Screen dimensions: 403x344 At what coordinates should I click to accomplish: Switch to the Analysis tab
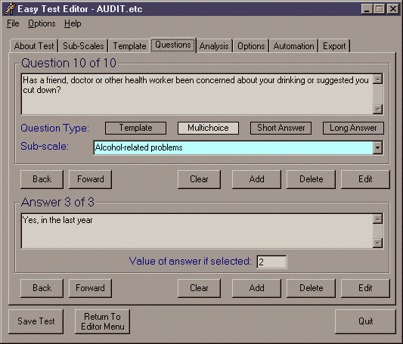coord(214,46)
